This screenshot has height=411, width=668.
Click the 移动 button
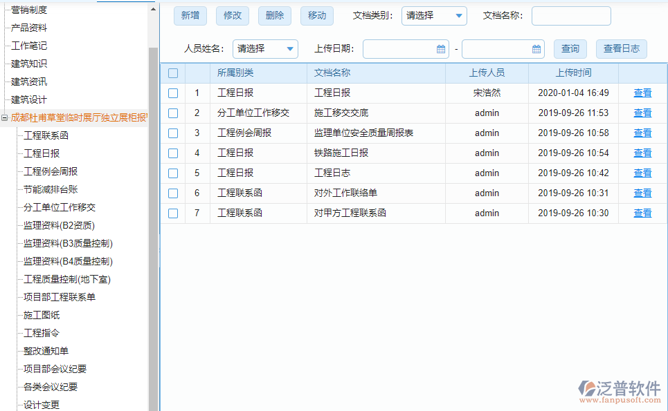point(316,15)
